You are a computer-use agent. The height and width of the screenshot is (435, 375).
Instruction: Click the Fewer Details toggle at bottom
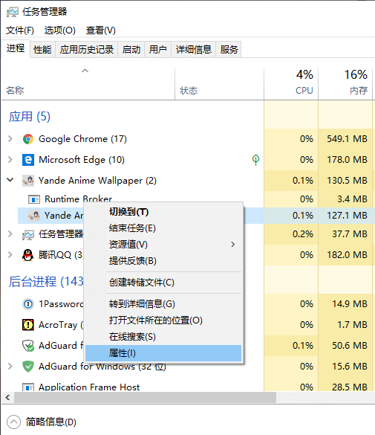coord(42,422)
